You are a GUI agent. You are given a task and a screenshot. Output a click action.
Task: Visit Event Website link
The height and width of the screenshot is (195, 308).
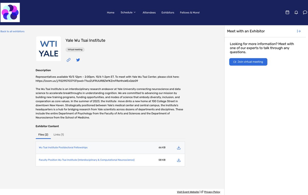click(x=188, y=192)
